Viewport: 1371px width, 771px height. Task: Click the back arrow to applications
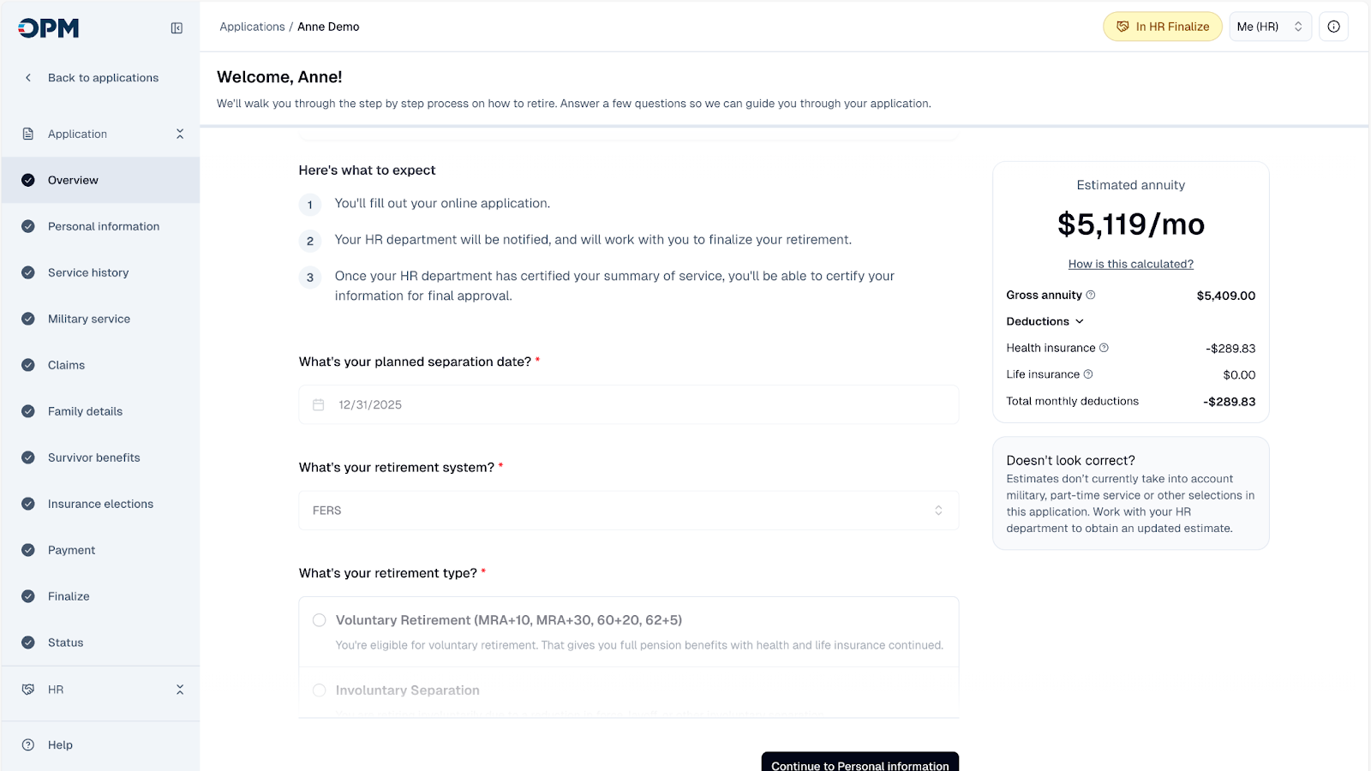[28, 78]
